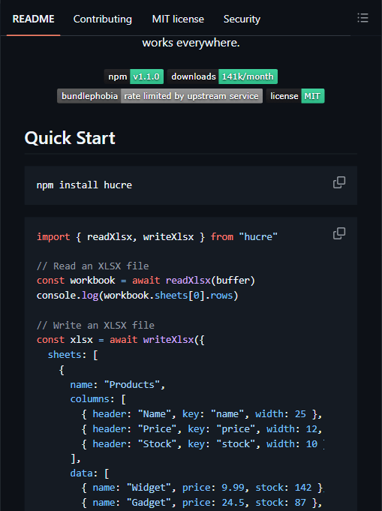The height and width of the screenshot is (511, 382).
Task: Click the 'columns: [' line
Action: click(98, 399)
